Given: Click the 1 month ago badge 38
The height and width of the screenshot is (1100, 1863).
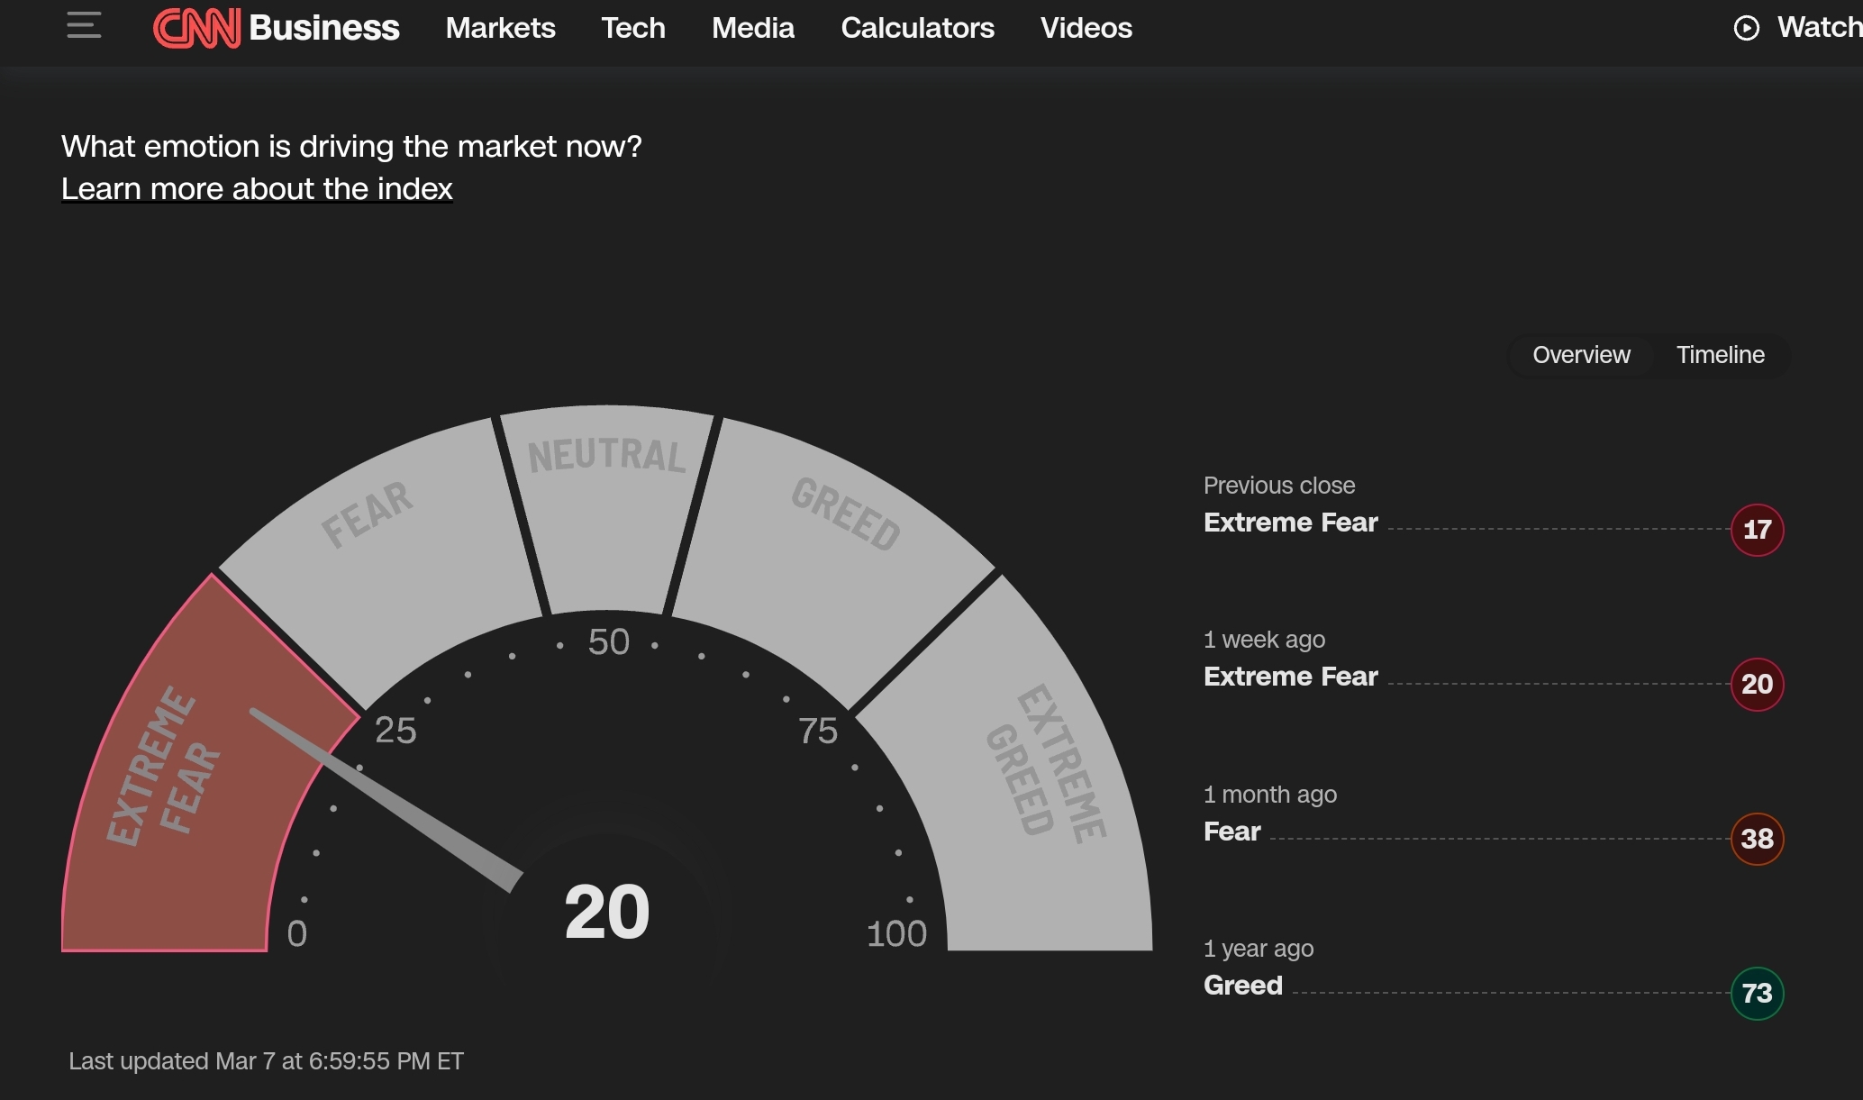Looking at the screenshot, I should (x=1757, y=839).
